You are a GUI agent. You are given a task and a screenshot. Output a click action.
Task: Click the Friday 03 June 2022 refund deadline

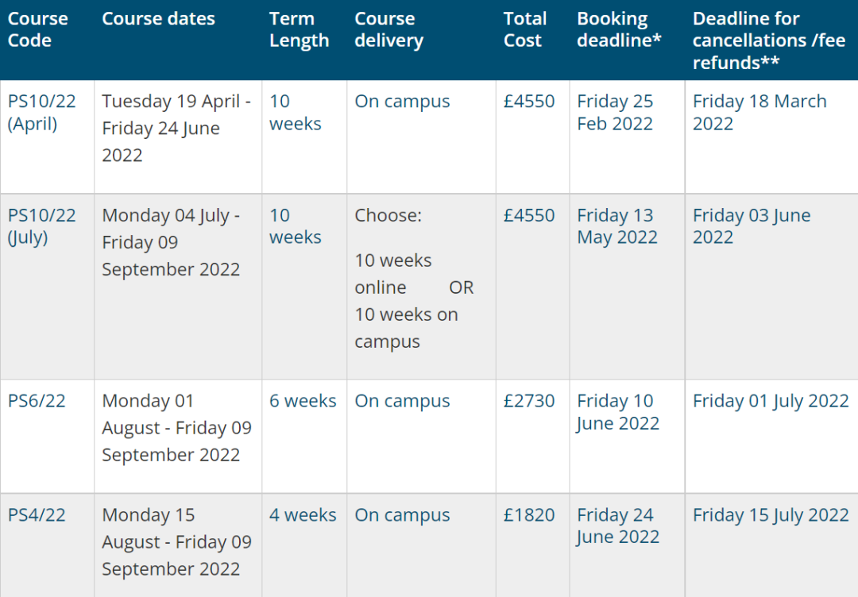(x=752, y=225)
